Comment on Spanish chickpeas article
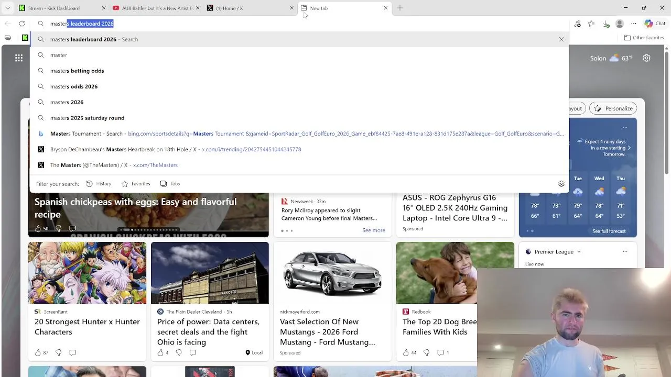The width and height of the screenshot is (671, 377). point(72,229)
